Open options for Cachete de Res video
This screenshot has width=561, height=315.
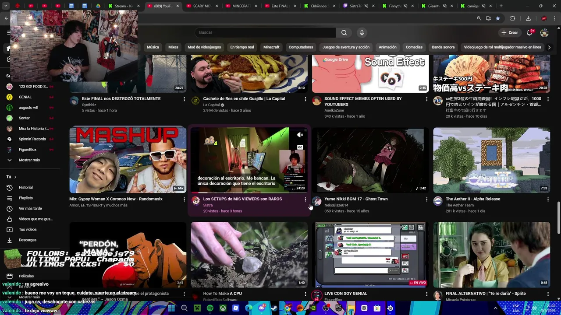305,99
